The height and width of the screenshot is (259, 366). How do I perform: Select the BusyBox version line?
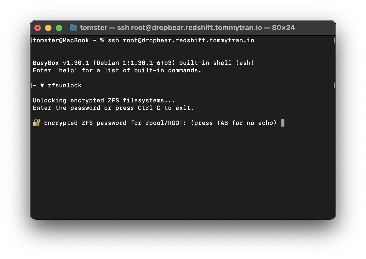[x=143, y=63]
